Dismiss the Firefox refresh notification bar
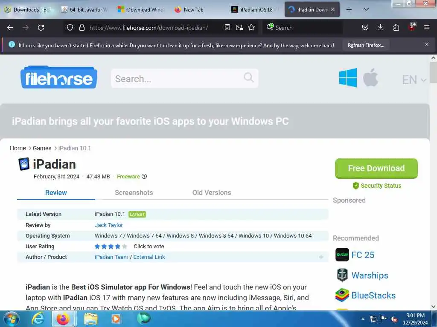Viewport: 437px width, 327px height. tap(426, 44)
